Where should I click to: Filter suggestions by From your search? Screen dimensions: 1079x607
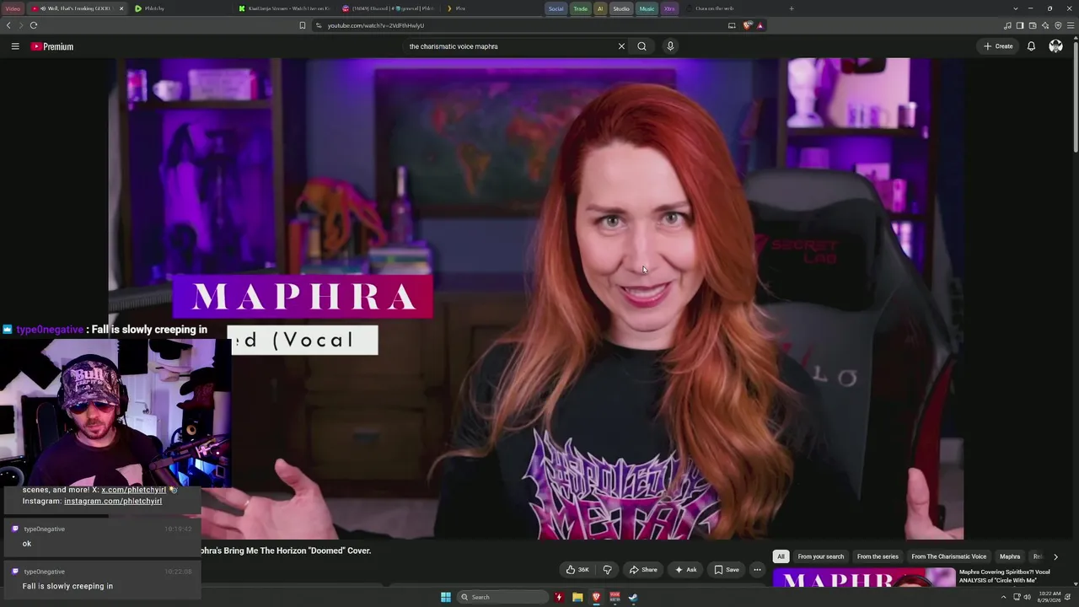(x=821, y=556)
